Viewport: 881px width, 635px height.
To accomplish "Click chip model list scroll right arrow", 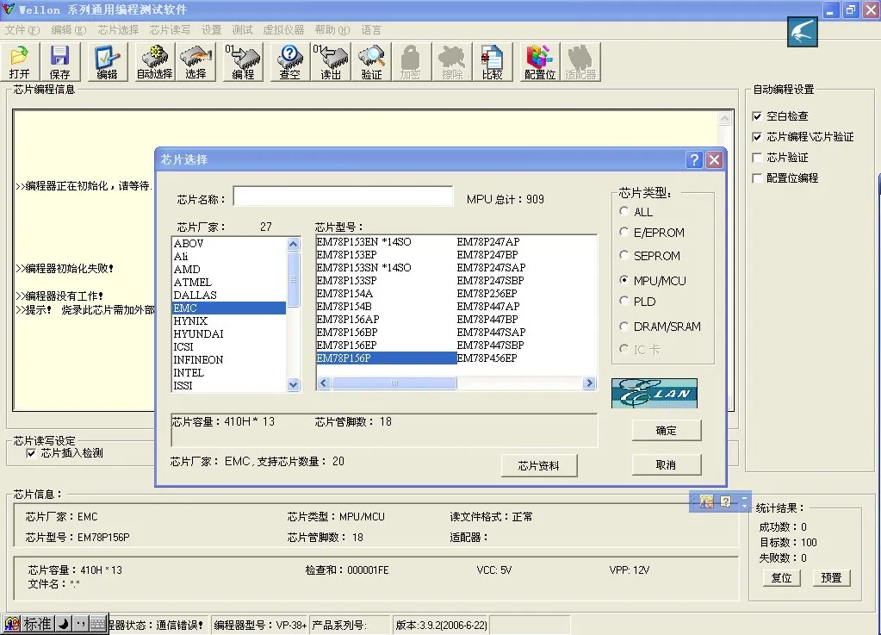I will [589, 383].
